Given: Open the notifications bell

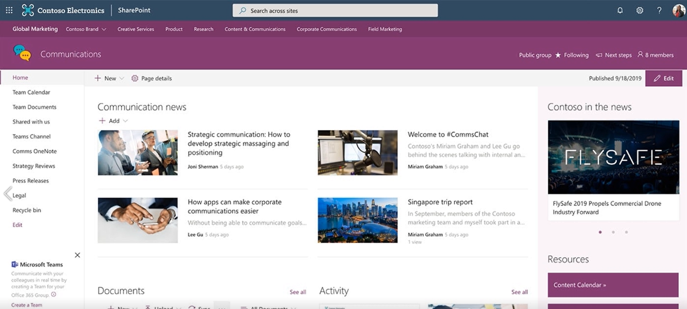Looking at the screenshot, I should coord(620,11).
